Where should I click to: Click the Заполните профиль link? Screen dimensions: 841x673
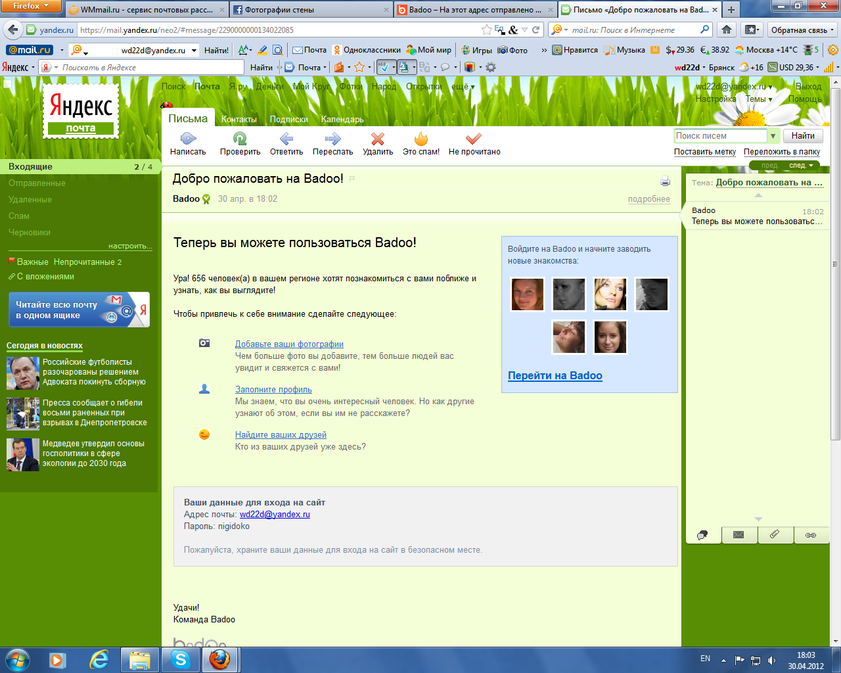pyautogui.click(x=273, y=390)
